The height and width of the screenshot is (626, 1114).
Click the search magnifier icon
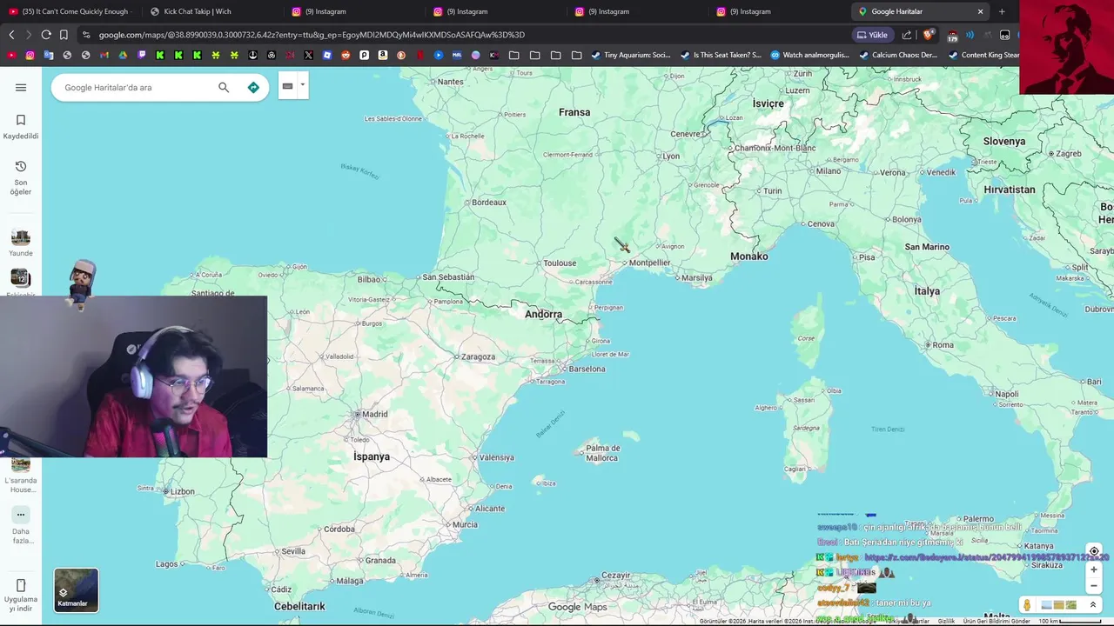[224, 87]
